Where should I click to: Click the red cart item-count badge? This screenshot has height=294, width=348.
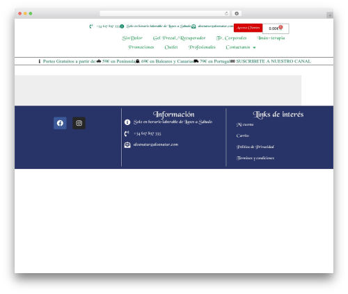(280, 27)
